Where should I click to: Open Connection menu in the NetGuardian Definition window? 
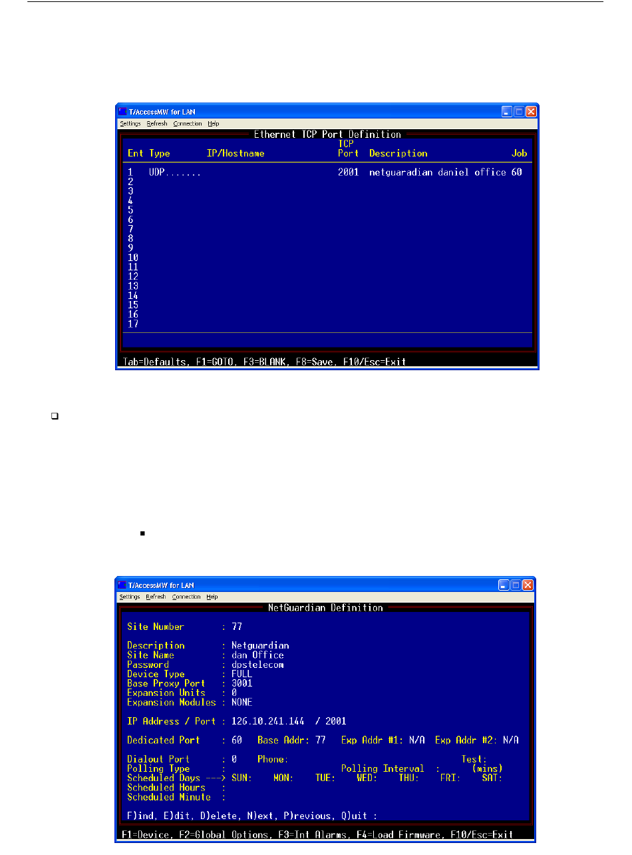tap(186, 597)
